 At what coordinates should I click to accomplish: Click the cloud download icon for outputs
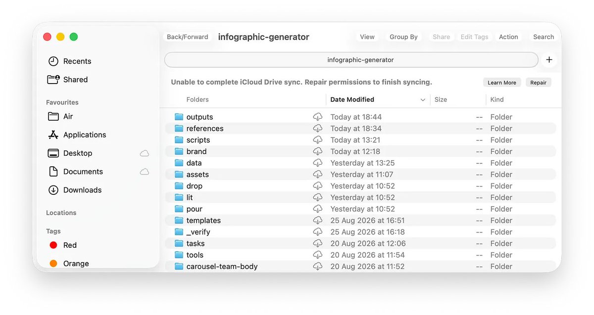[x=318, y=117]
